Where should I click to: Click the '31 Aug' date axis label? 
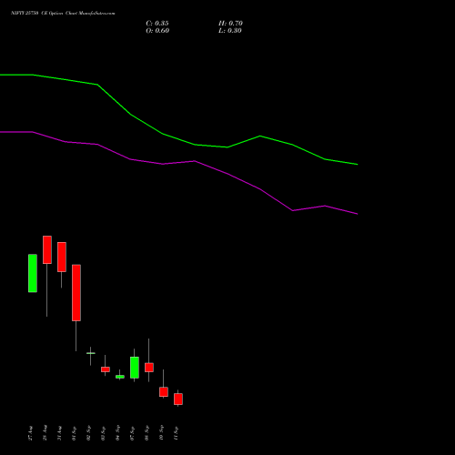[x=59, y=433]
